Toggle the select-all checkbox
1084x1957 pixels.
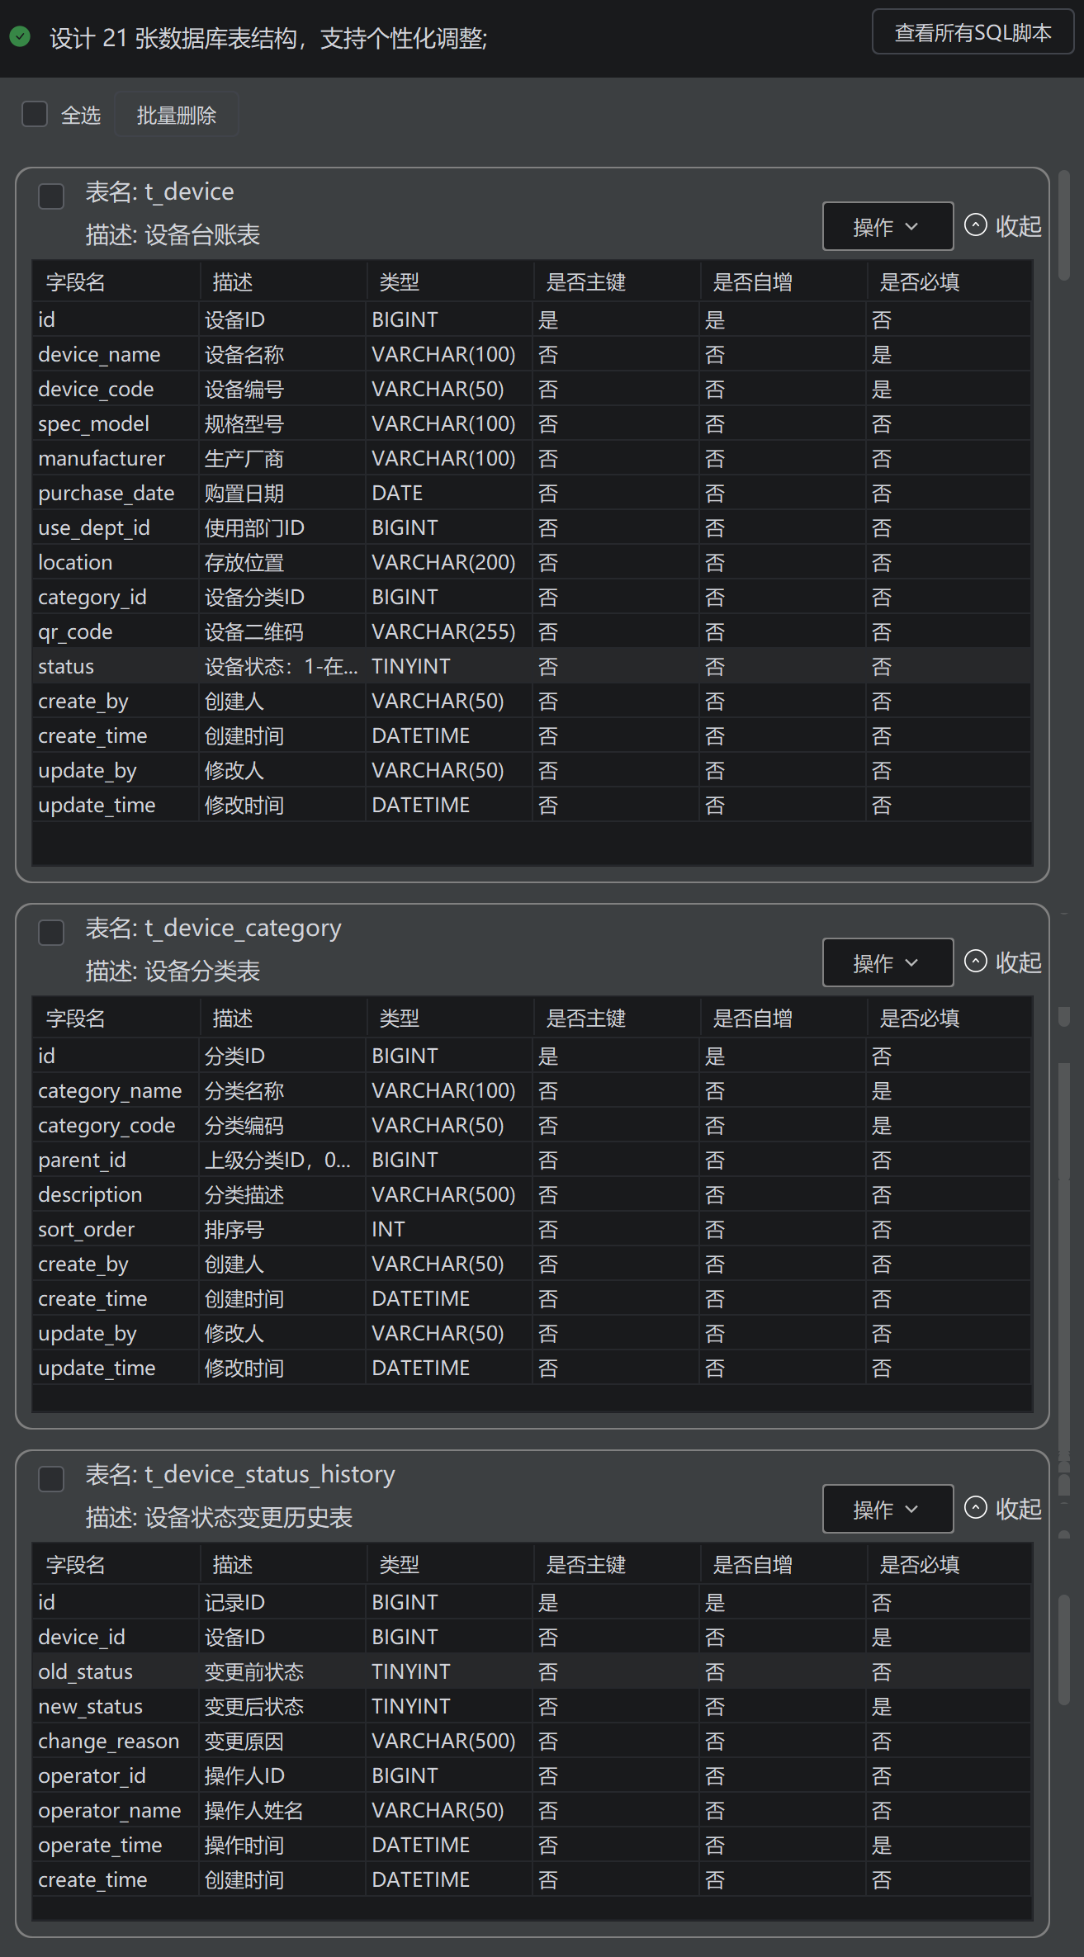[35, 114]
